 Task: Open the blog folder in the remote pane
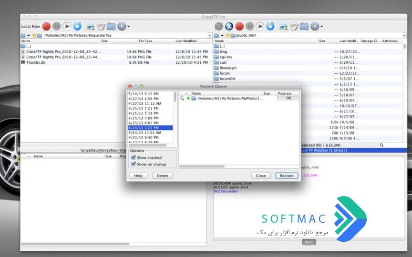click(224, 52)
